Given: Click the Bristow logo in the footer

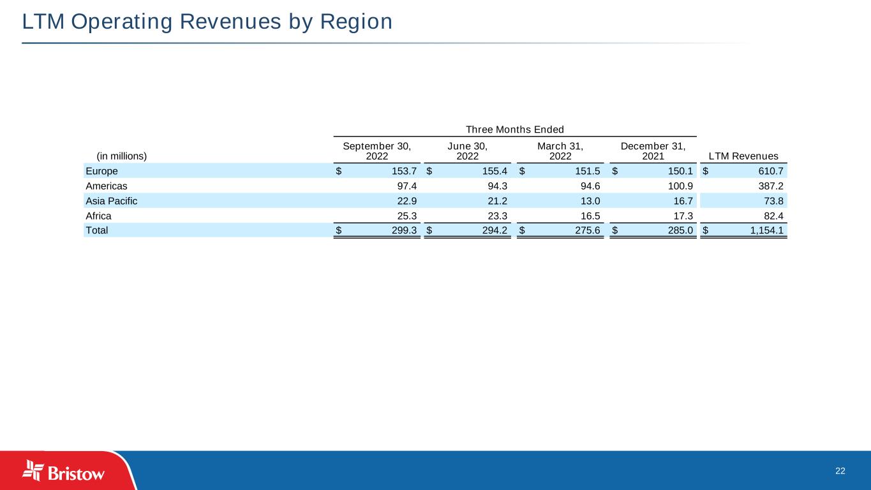Looking at the screenshot, I should click(64, 471).
